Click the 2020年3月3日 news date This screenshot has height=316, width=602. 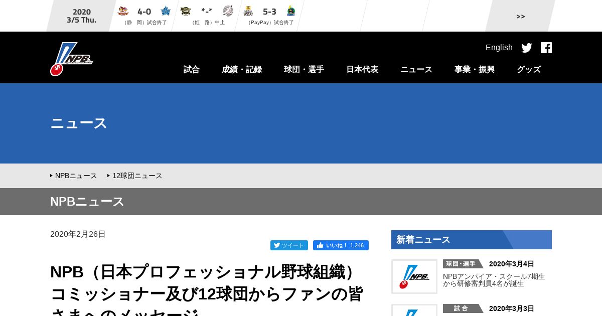pos(512,308)
